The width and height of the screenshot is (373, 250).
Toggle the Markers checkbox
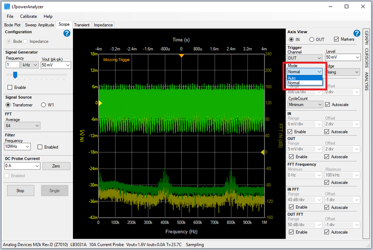click(x=337, y=39)
